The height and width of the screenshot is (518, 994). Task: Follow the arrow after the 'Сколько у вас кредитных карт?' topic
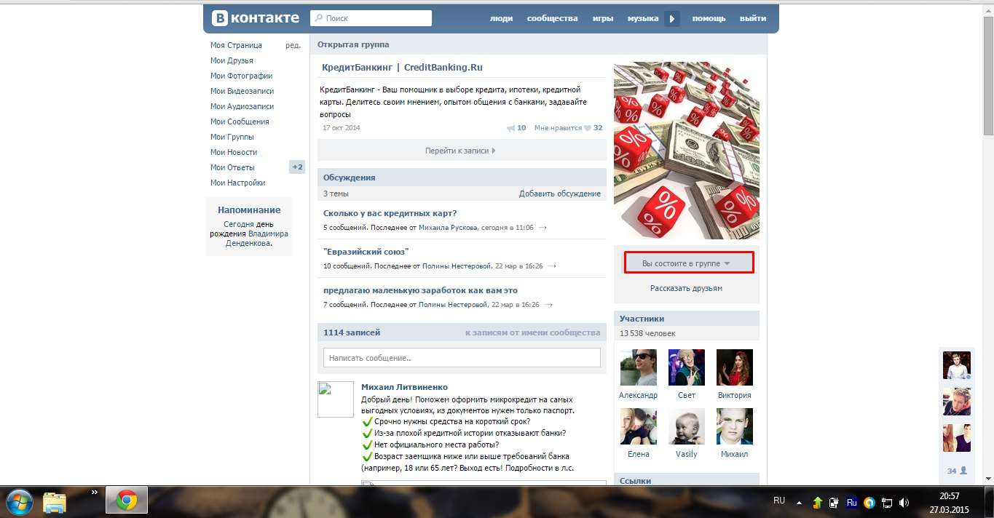pos(543,228)
